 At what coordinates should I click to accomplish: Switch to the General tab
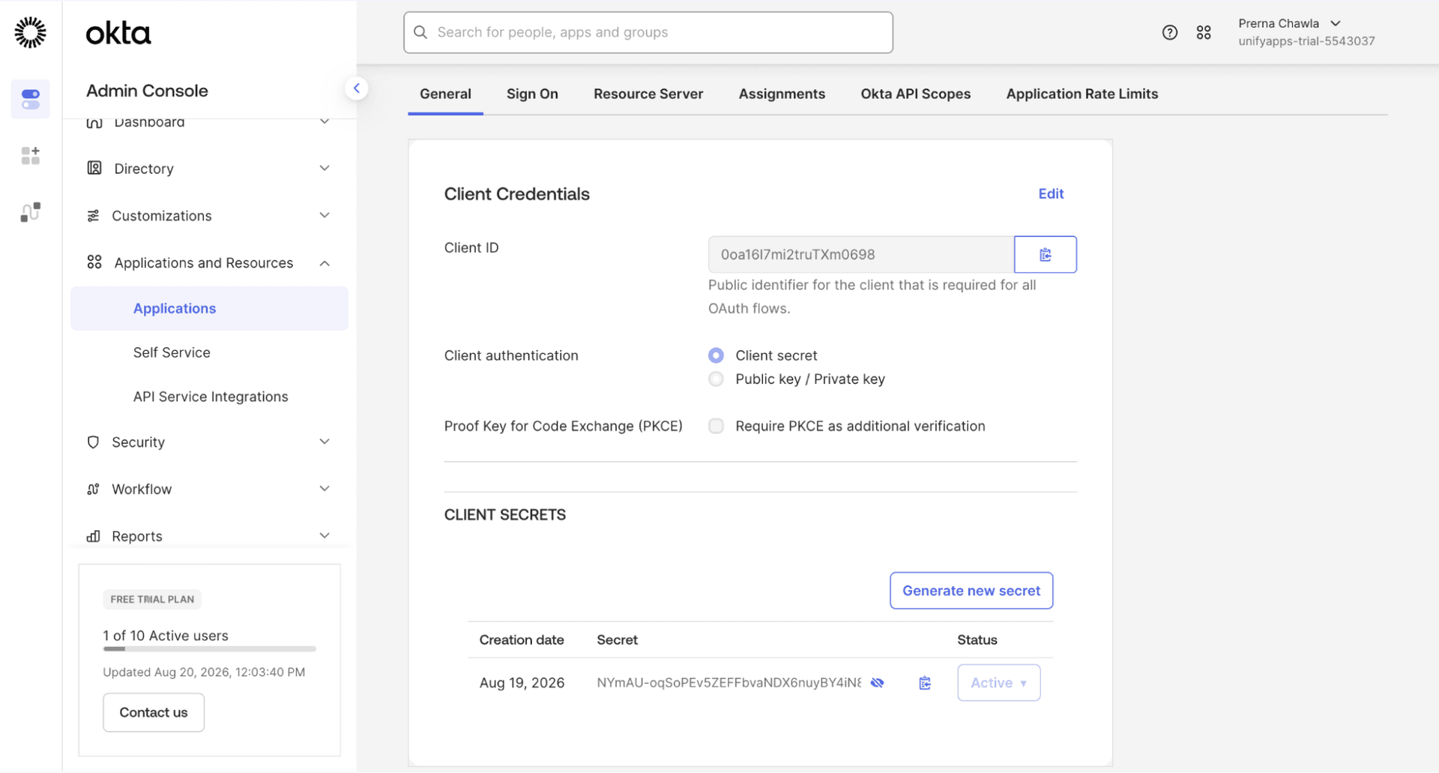click(445, 94)
